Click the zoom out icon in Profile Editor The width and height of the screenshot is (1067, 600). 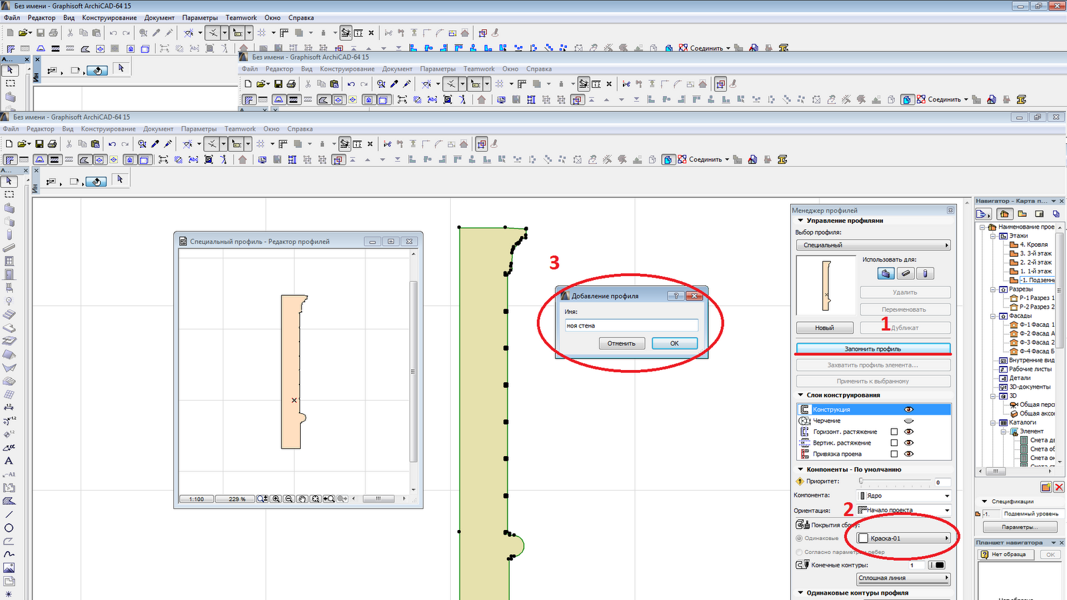289,499
